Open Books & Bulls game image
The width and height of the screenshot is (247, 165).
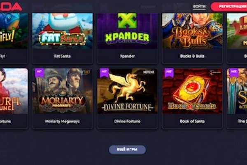point(192,31)
